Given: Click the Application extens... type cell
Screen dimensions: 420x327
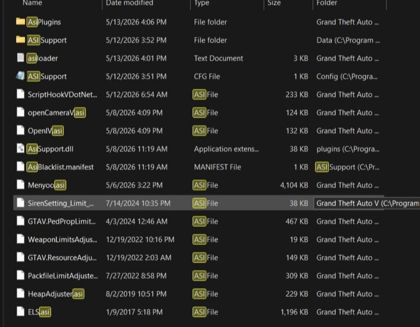Looking at the screenshot, I should 226,149.
